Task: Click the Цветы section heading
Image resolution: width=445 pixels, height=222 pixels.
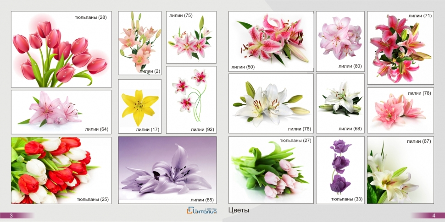Action: tap(239, 211)
